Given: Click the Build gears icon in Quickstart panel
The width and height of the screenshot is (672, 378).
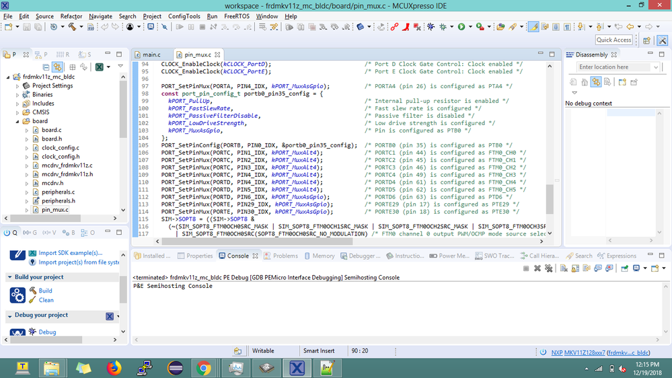Looking at the screenshot, I should tap(17, 295).
